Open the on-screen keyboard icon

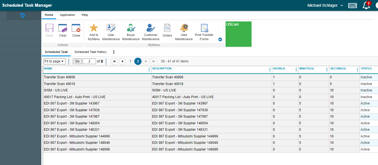point(352,6)
